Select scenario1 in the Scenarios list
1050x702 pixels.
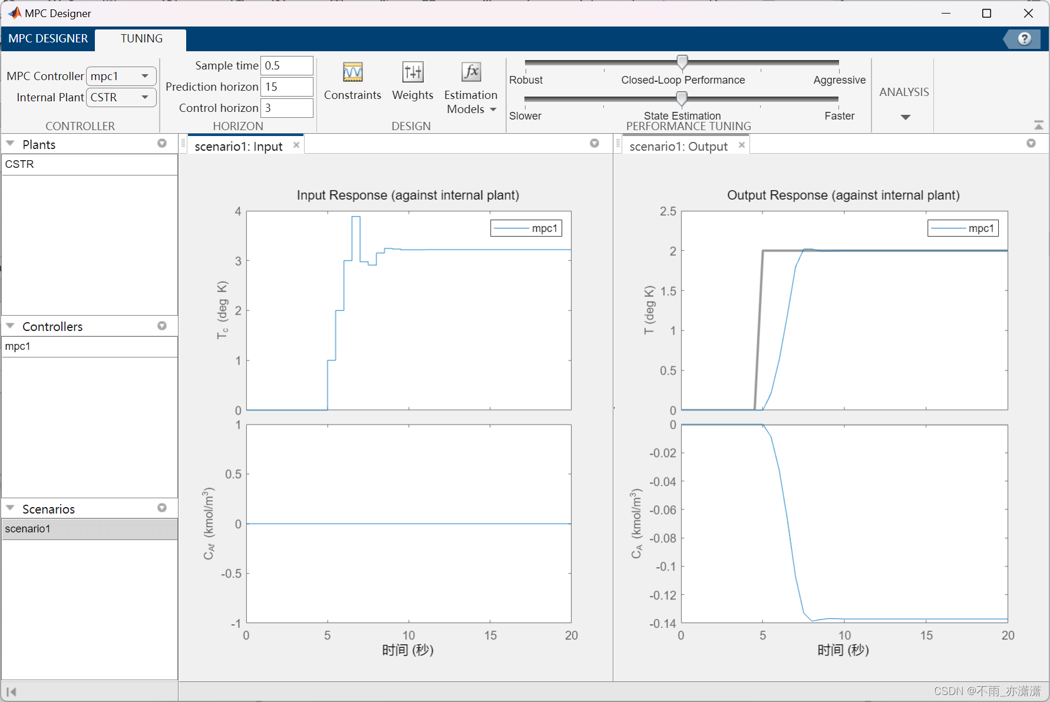pos(90,529)
